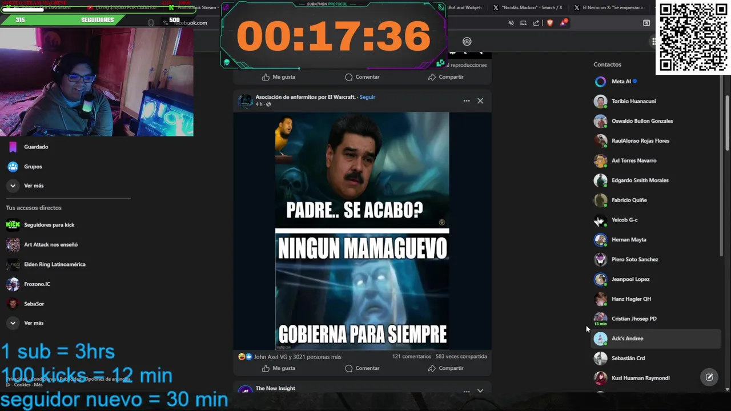
Task: Open chat with Fabricio Quiñe
Action: (x=657, y=200)
